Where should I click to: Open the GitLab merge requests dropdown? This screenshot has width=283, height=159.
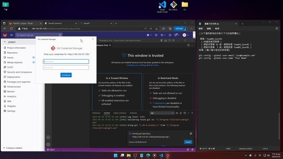(163, 35)
